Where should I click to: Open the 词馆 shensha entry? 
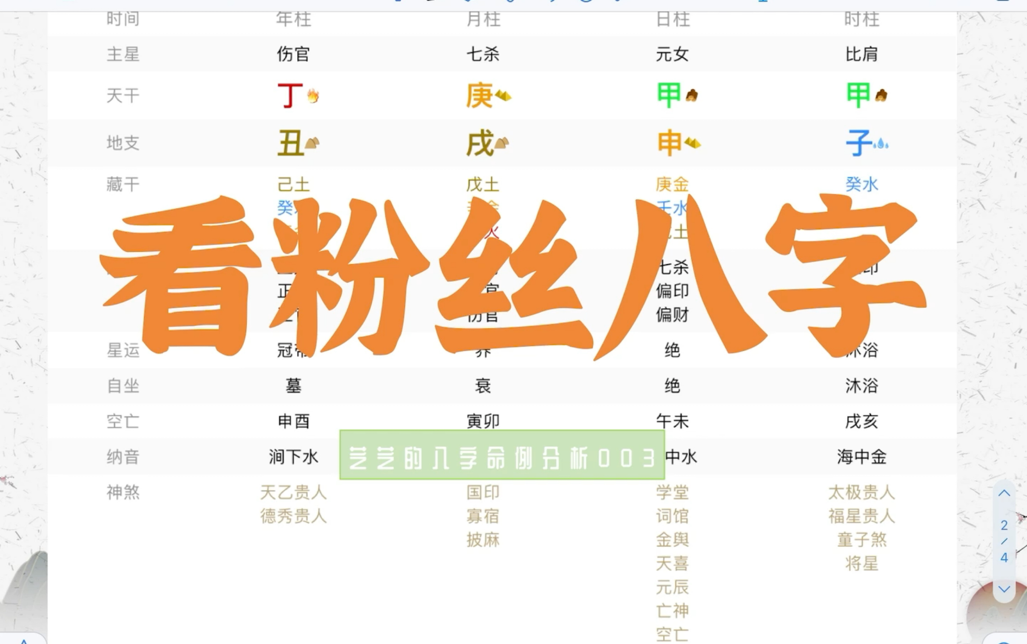click(x=672, y=516)
